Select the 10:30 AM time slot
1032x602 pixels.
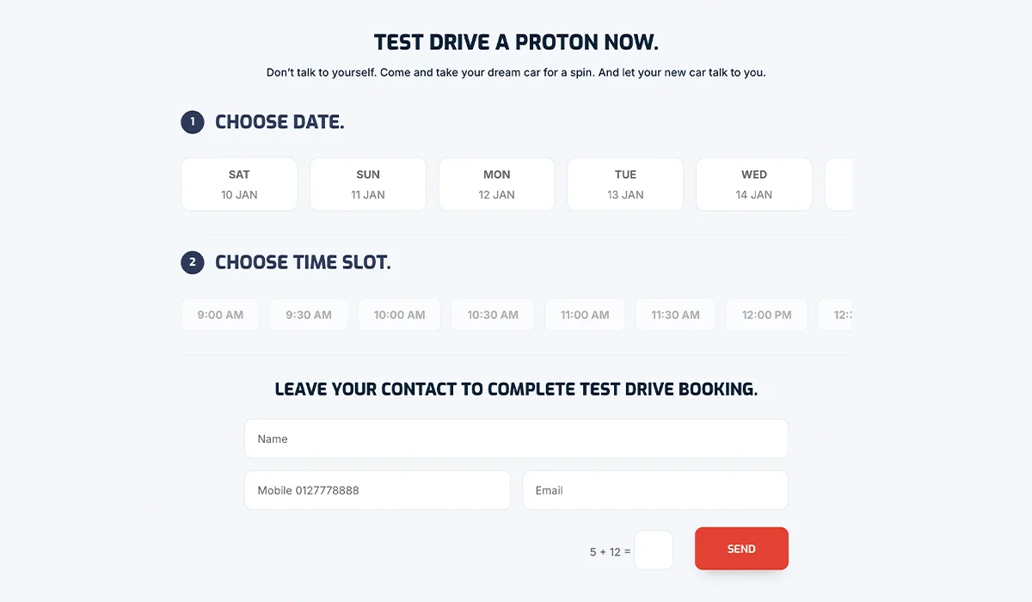point(492,314)
